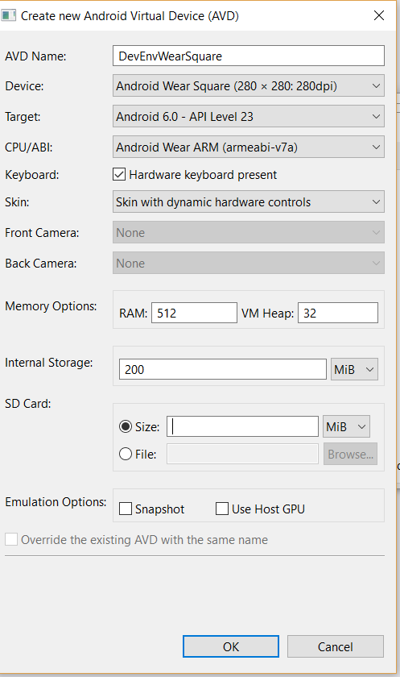Click the AVD window icon in title bar
This screenshot has width=400, height=677.
click(8, 16)
